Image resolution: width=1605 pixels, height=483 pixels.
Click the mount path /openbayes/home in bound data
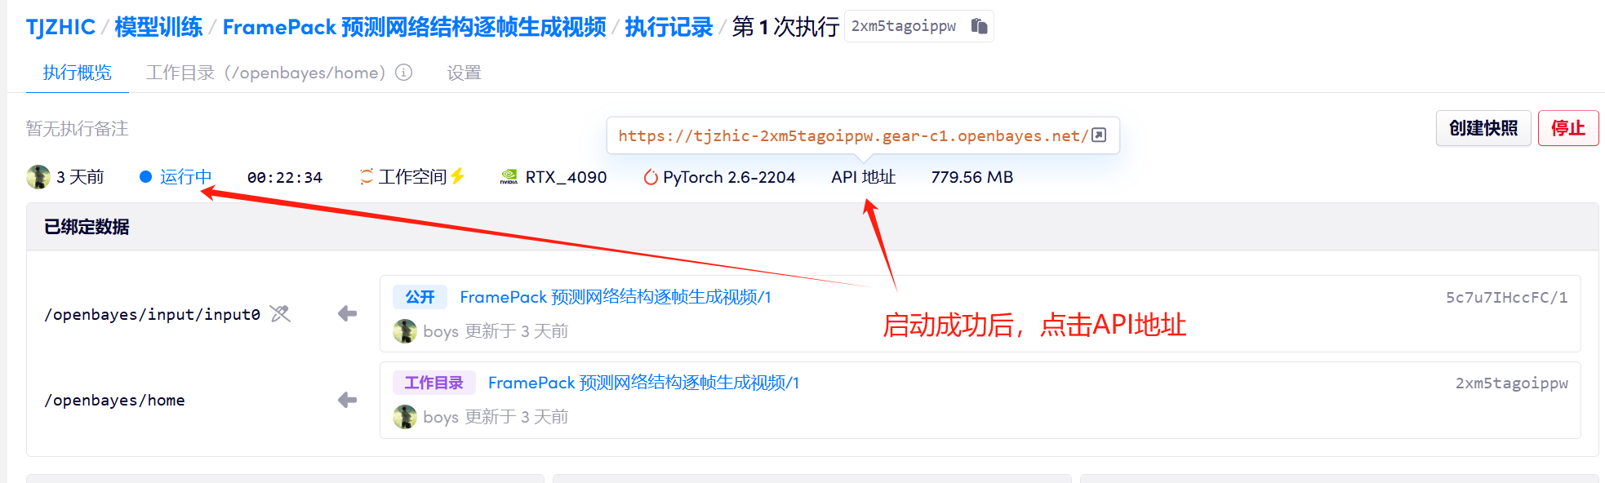click(115, 400)
